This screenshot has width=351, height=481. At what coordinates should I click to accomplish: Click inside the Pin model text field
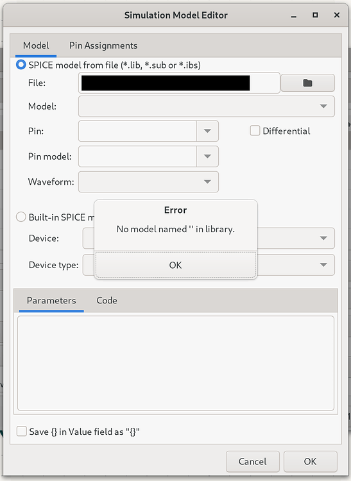point(137,156)
